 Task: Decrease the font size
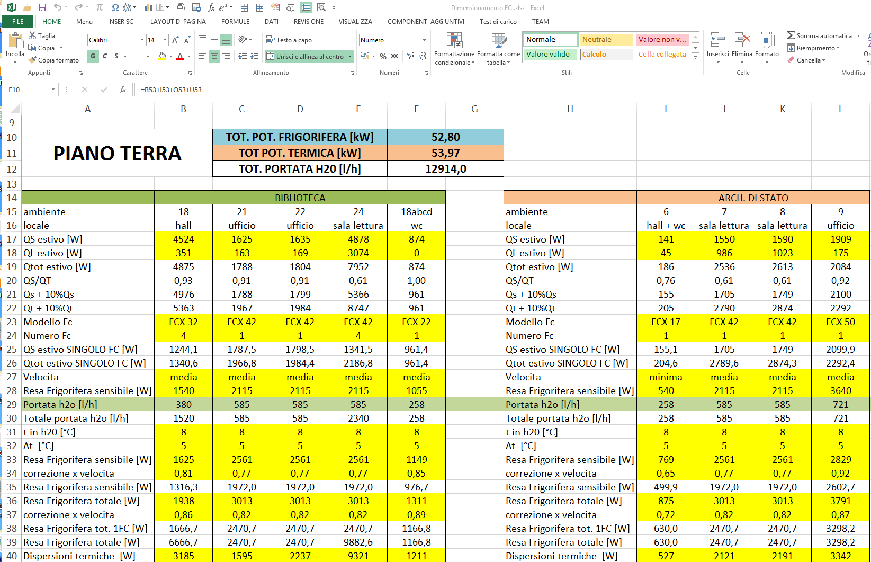(x=187, y=40)
